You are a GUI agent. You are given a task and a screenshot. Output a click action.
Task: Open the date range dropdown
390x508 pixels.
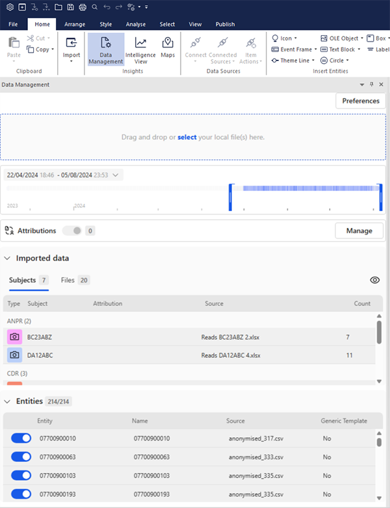pos(116,175)
